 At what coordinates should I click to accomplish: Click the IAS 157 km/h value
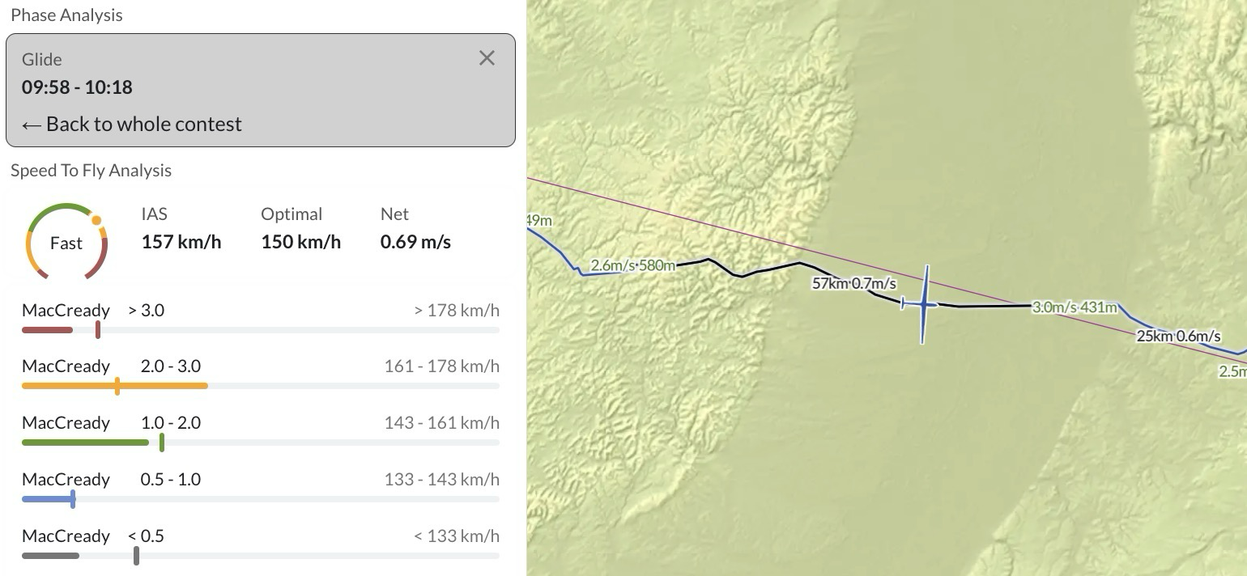click(181, 242)
